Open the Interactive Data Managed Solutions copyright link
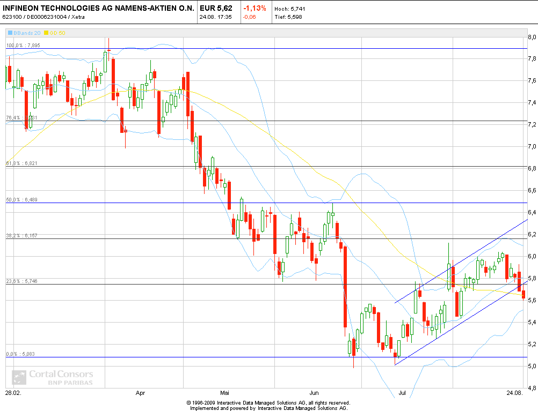Viewport: 538px width, 411px height. (x=267, y=401)
